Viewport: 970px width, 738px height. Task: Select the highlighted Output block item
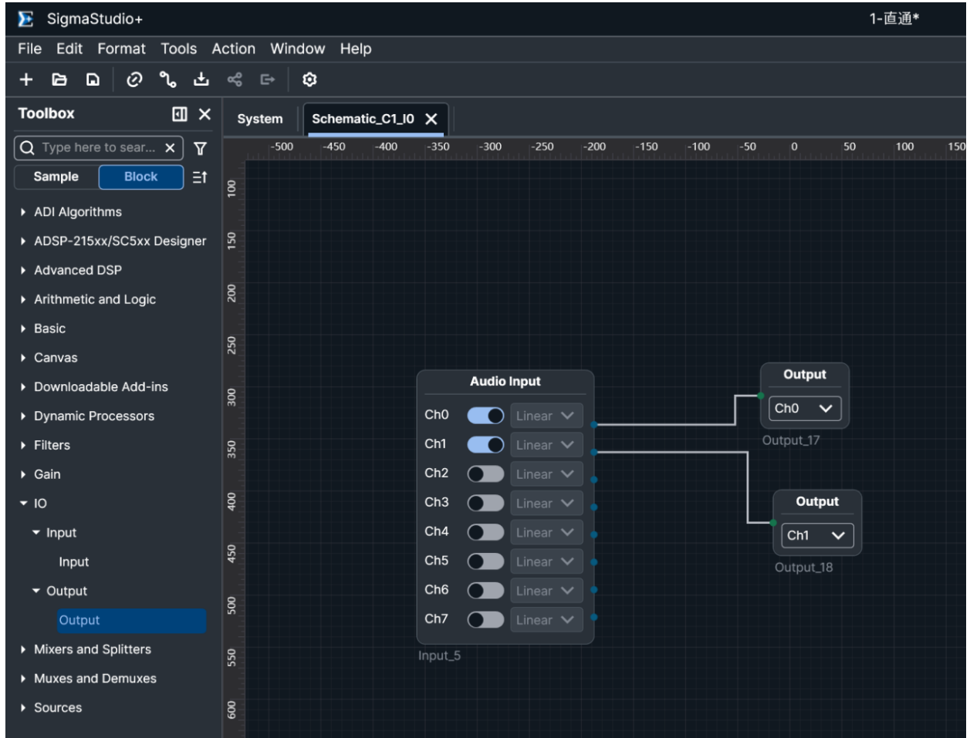pyautogui.click(x=132, y=621)
